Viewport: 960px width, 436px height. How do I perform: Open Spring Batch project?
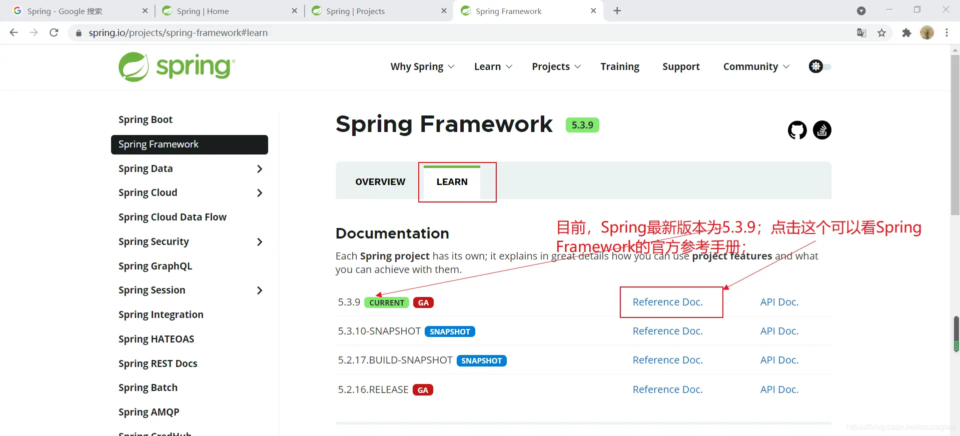[x=148, y=388]
